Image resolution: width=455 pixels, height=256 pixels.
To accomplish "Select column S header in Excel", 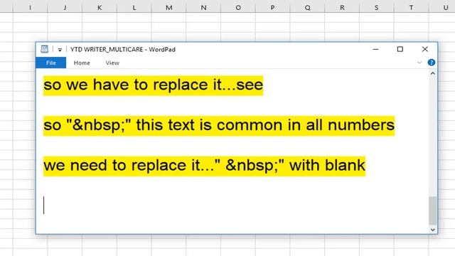I will coord(377,8).
